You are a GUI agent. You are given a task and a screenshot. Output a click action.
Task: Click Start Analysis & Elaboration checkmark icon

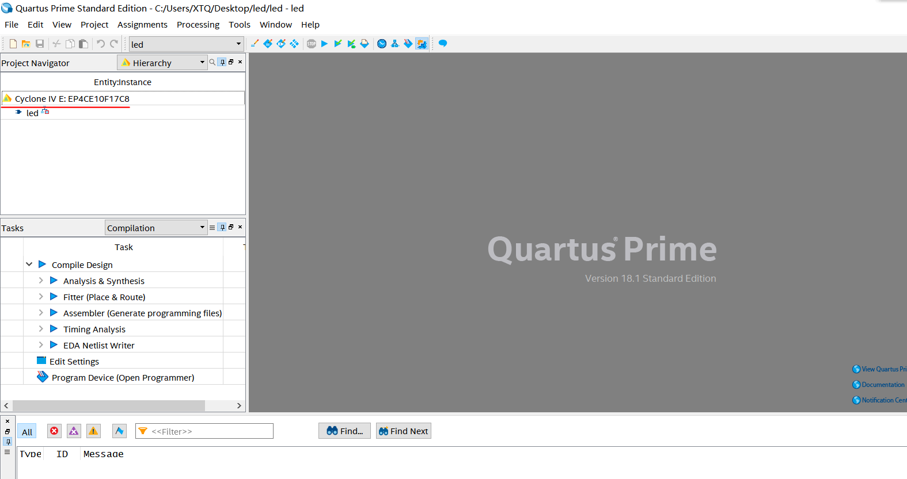click(x=338, y=44)
